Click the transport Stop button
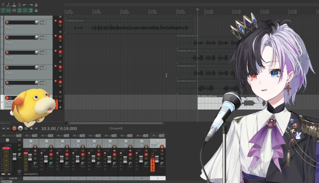This screenshot has height=183, width=319. (31, 128)
